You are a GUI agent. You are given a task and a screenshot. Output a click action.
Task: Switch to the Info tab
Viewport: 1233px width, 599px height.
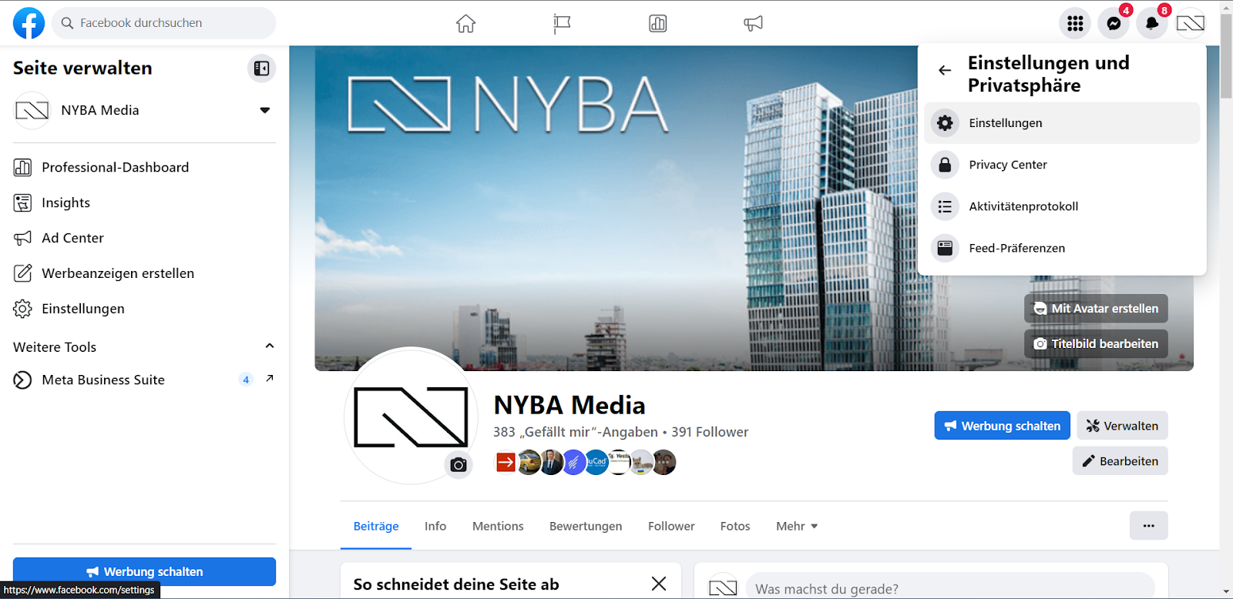point(435,526)
